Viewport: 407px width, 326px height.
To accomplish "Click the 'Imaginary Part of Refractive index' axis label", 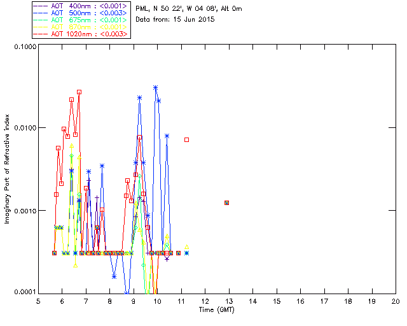I will 7,169.
